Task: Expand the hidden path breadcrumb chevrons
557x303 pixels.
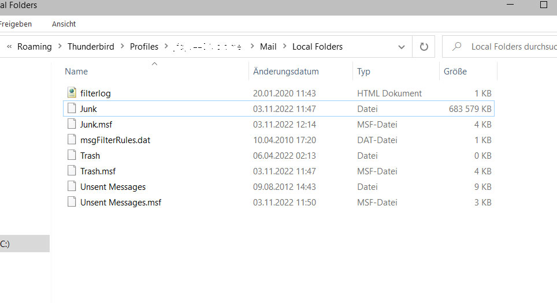Action: point(9,47)
